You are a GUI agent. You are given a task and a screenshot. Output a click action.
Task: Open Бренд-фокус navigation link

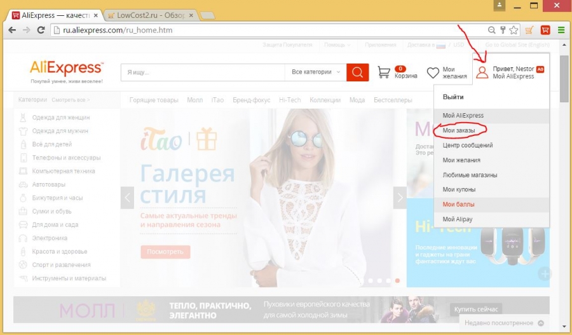(x=251, y=100)
